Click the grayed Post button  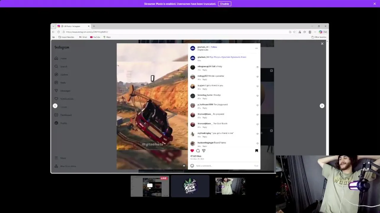[256, 166]
